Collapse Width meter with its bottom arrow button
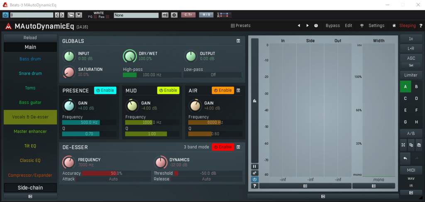This screenshot has height=202, width=425. [x=374, y=186]
